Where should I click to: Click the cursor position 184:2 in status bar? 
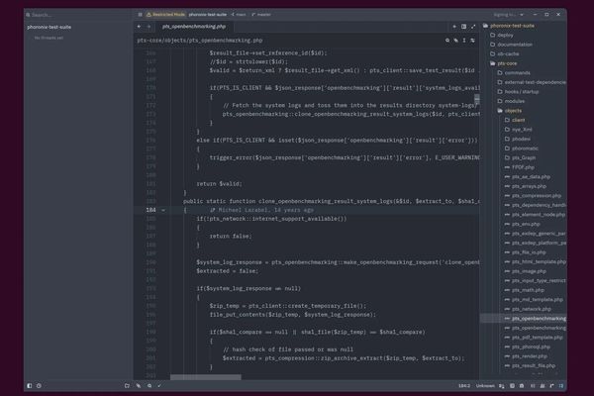coord(464,386)
